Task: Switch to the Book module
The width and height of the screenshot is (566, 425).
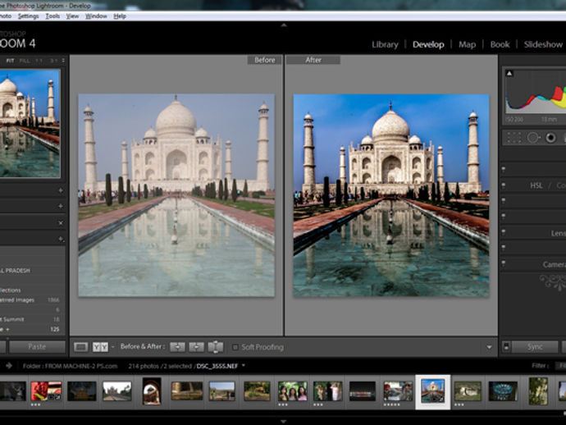Action: coord(500,45)
